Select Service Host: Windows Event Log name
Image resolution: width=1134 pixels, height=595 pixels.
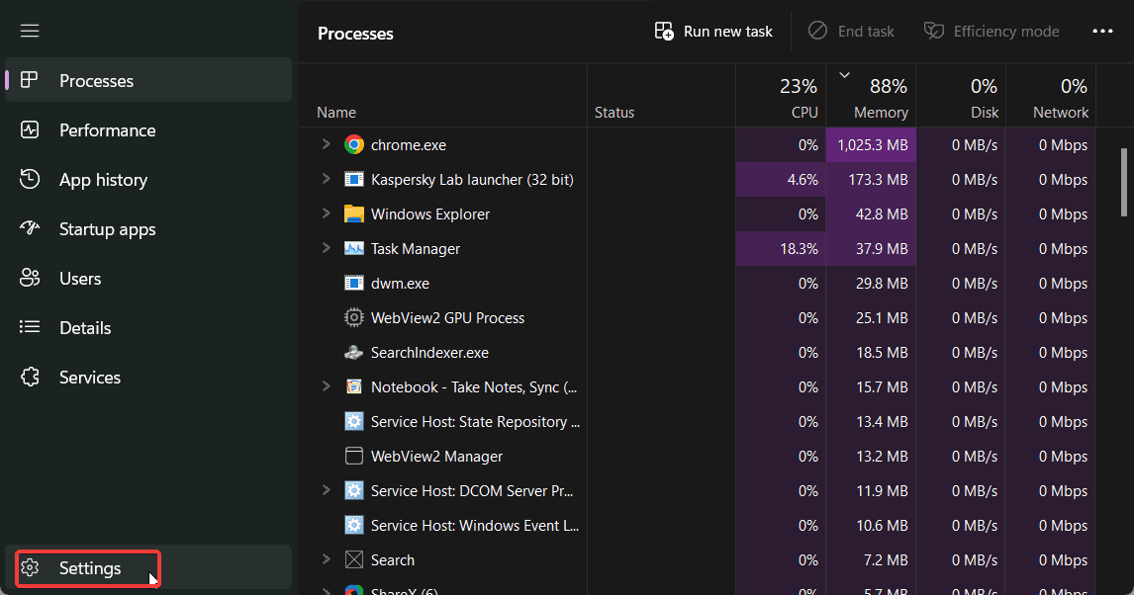point(475,526)
